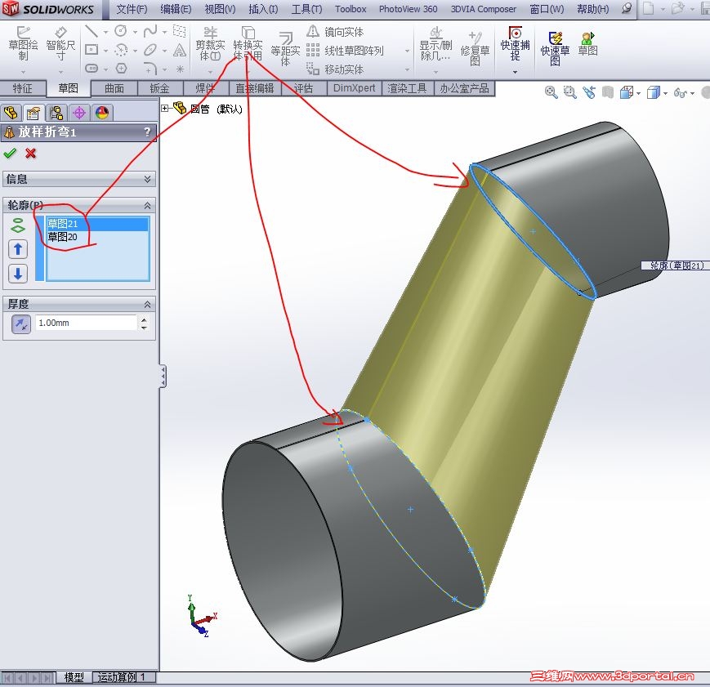This screenshot has height=687, width=710.
Task: Open the 视图(V) menu
Action: 220,9
